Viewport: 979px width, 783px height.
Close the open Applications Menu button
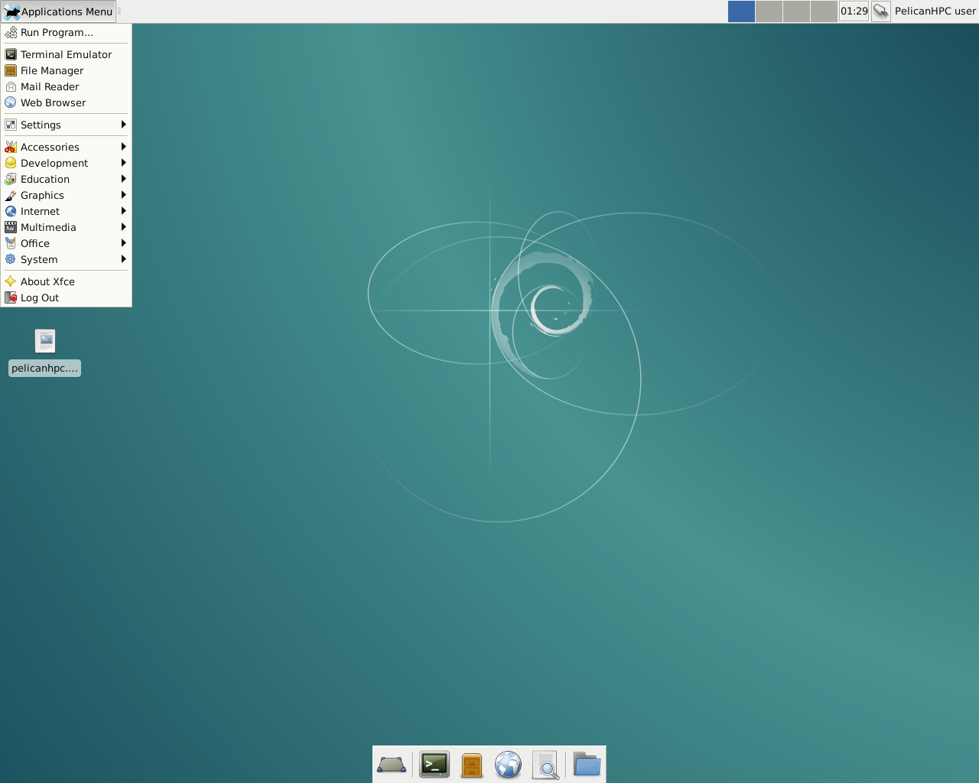(59, 11)
